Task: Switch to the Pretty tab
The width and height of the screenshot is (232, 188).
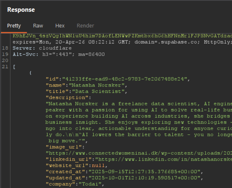Action: tap(14, 26)
